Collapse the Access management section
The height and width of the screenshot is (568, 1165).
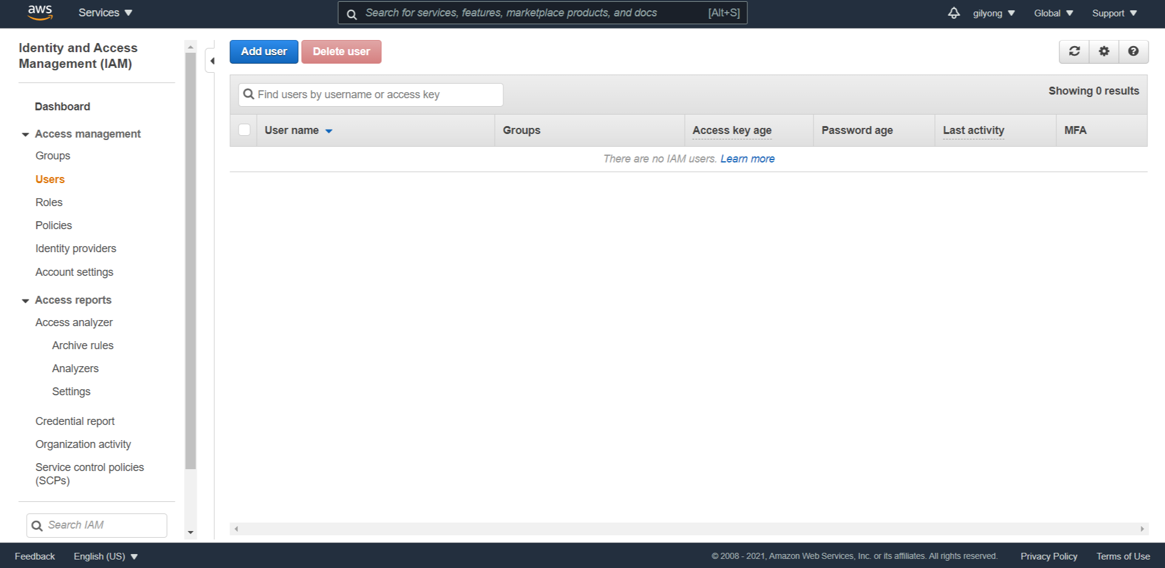[25, 134]
